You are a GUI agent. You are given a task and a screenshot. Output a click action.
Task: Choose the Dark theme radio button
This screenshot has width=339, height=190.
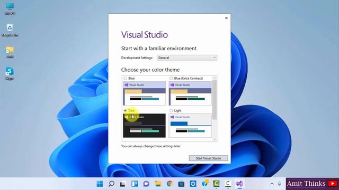coord(125,110)
